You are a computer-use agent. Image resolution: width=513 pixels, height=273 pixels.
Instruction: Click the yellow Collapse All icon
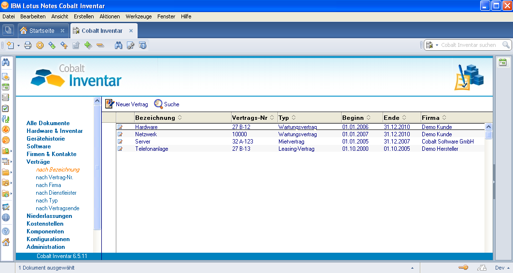(100, 45)
